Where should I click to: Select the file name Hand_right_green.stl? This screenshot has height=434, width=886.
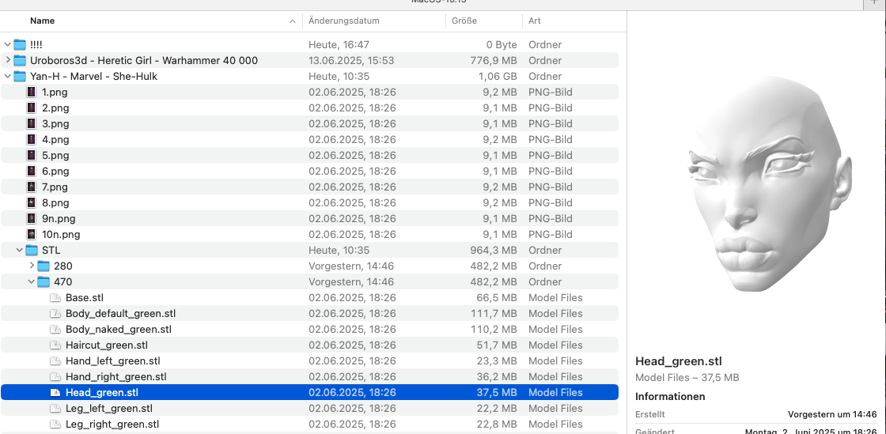pyautogui.click(x=115, y=376)
